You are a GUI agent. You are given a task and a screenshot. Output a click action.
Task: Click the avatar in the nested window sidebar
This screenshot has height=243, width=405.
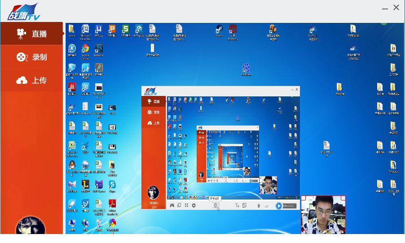tap(153, 192)
